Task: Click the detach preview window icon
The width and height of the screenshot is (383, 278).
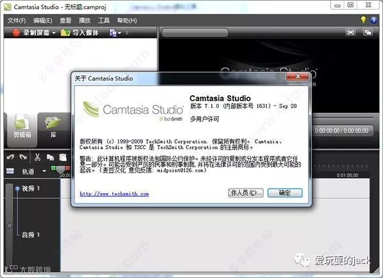Action: click(368, 33)
